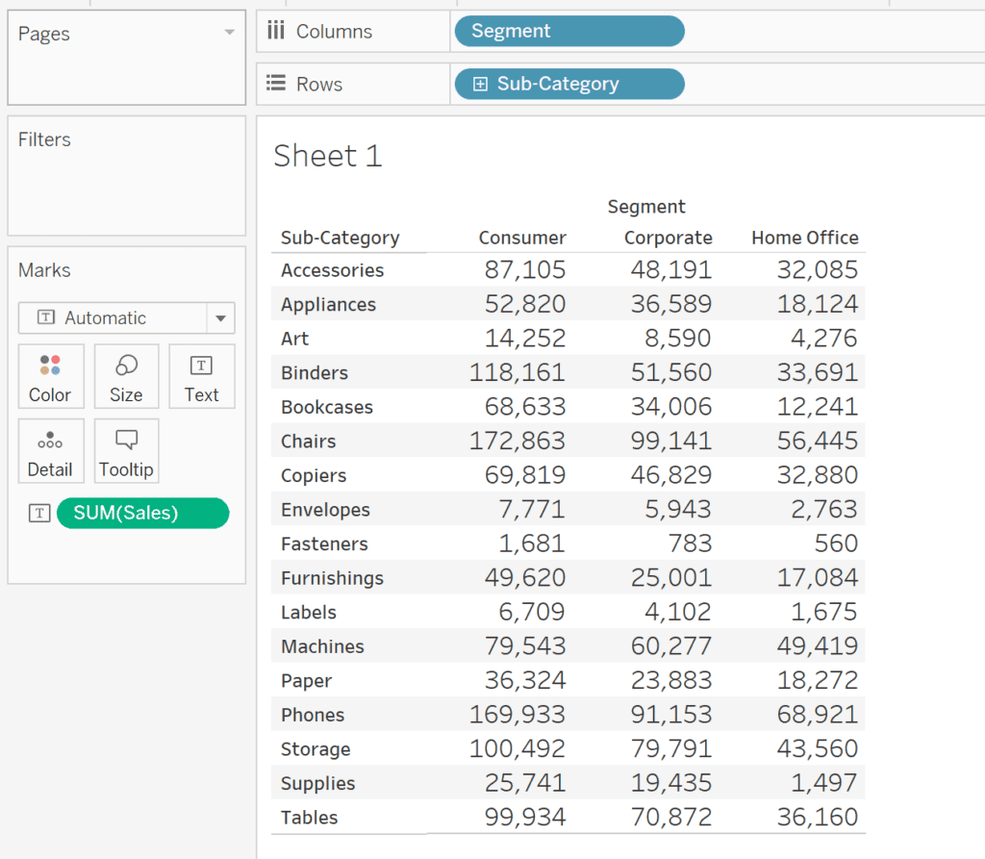Click the Sheet 1 title
Viewport: 985px width, 859px height.
[x=328, y=156]
